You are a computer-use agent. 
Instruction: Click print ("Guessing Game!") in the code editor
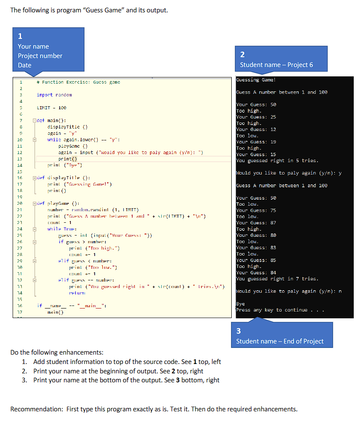tap(79, 184)
